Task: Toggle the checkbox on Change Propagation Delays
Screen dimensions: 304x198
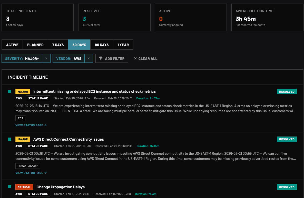Action: 9,186
